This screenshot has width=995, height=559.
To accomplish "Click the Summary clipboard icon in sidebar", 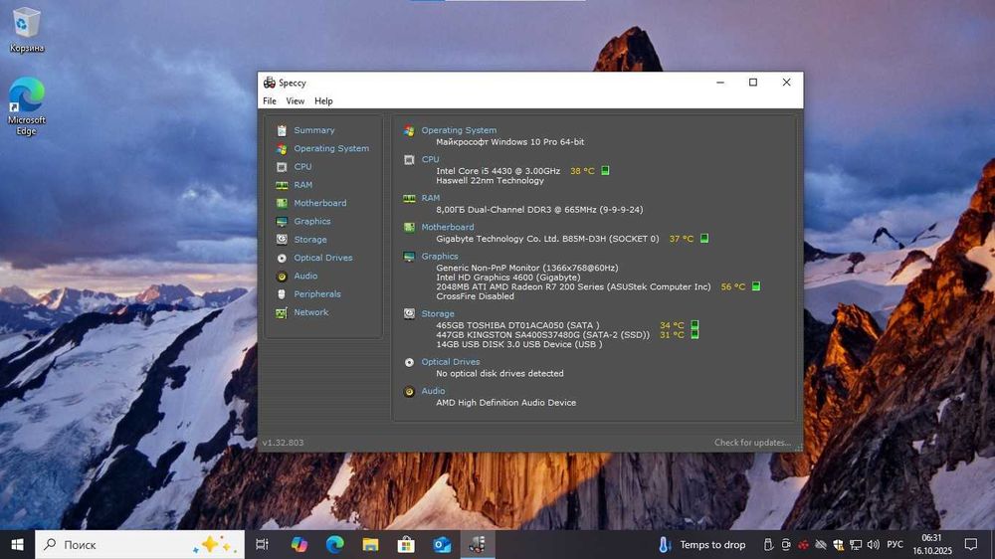I will [x=282, y=130].
